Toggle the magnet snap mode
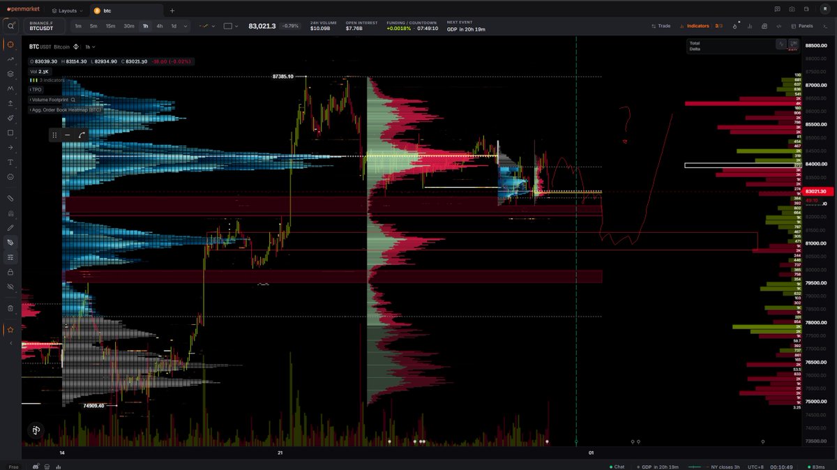This screenshot has height=470, width=837. (x=10, y=213)
